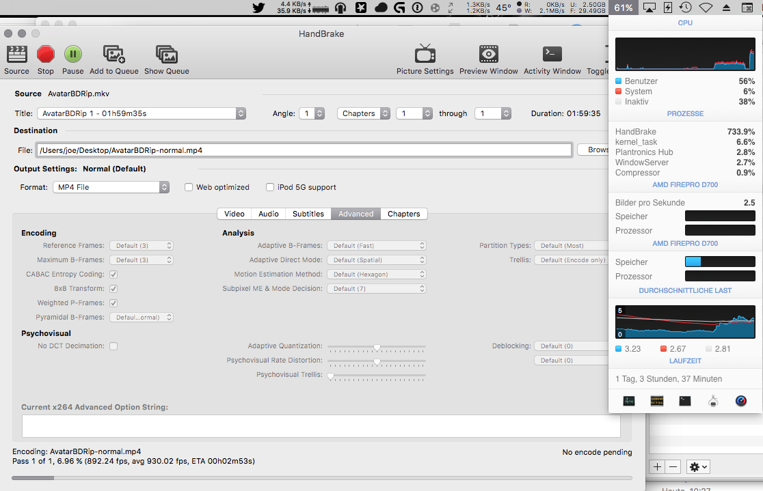Adjust the Adaptive Quantization slider
Screen dimensions: 763x491
(x=377, y=348)
